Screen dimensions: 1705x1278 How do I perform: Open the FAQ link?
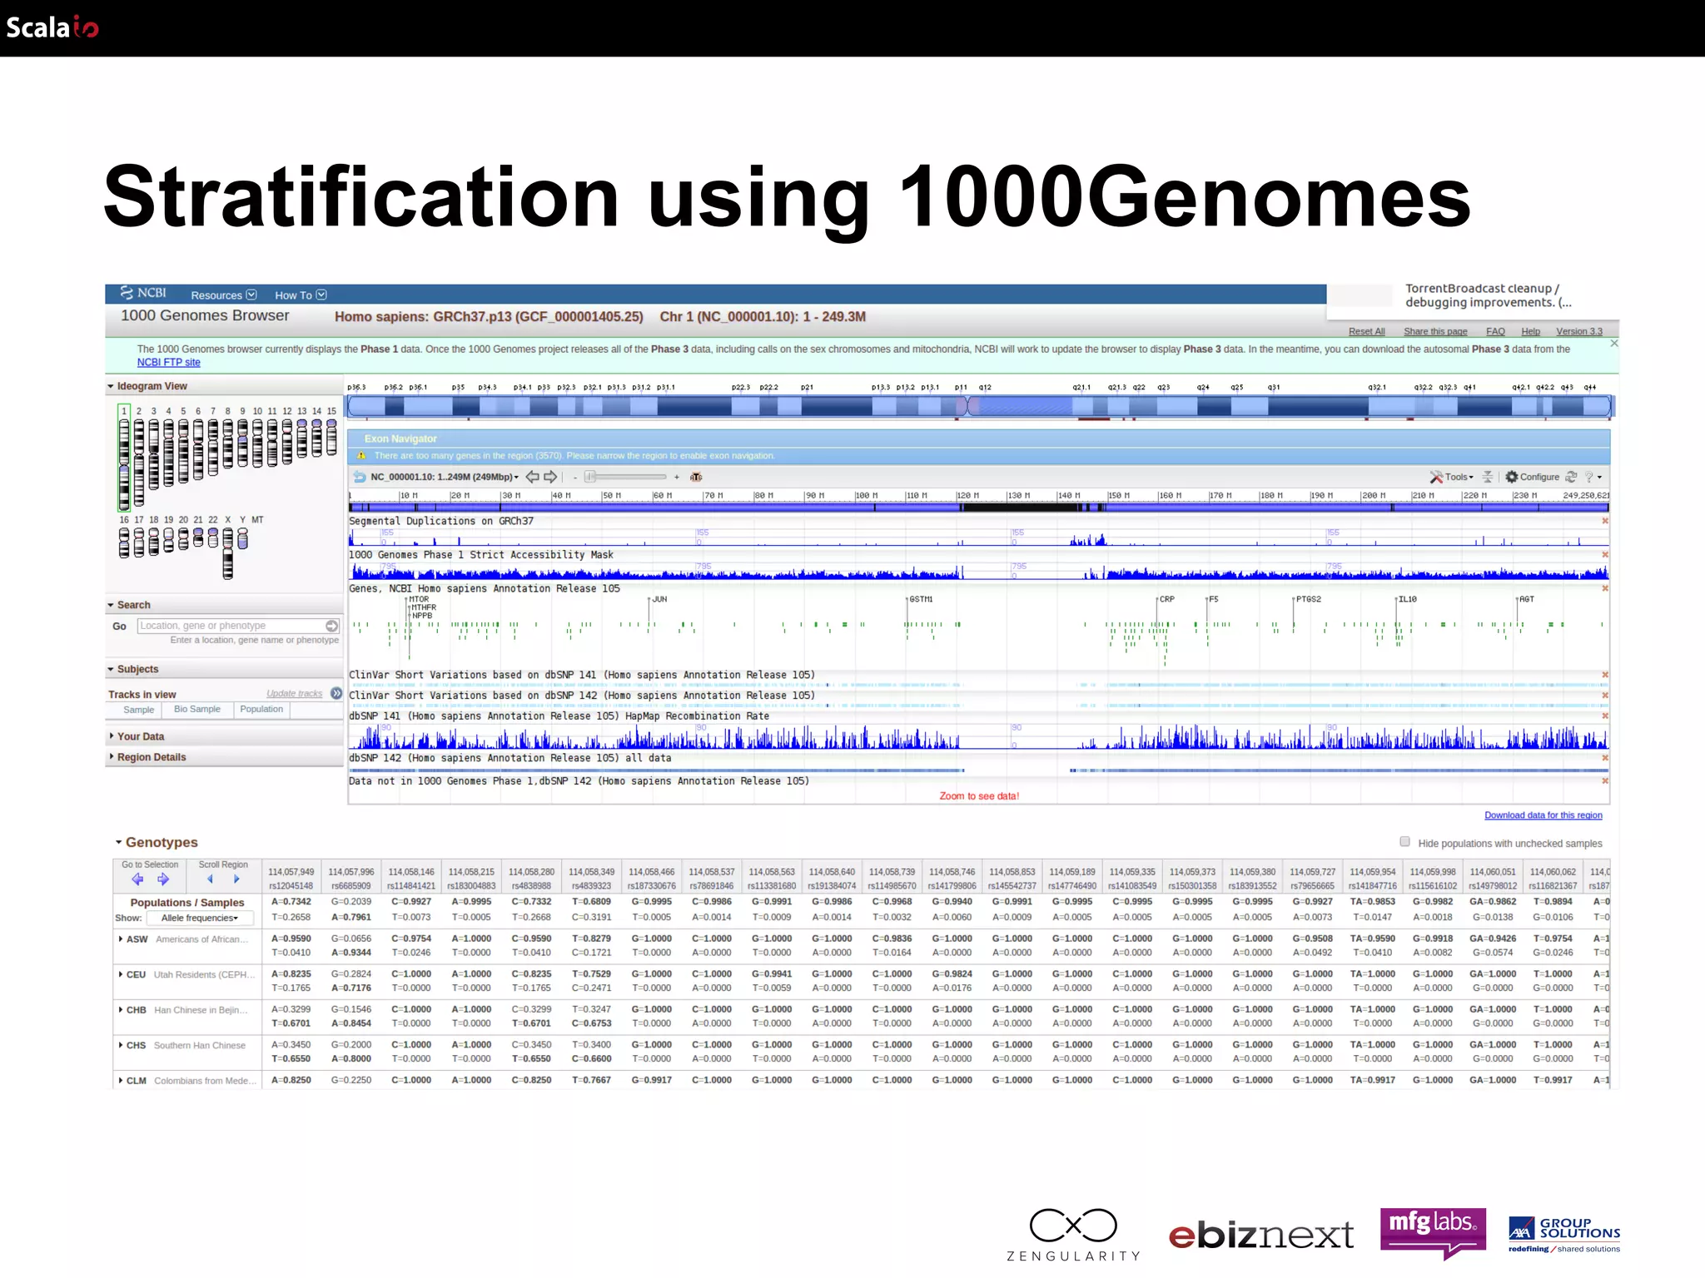coord(1495,331)
